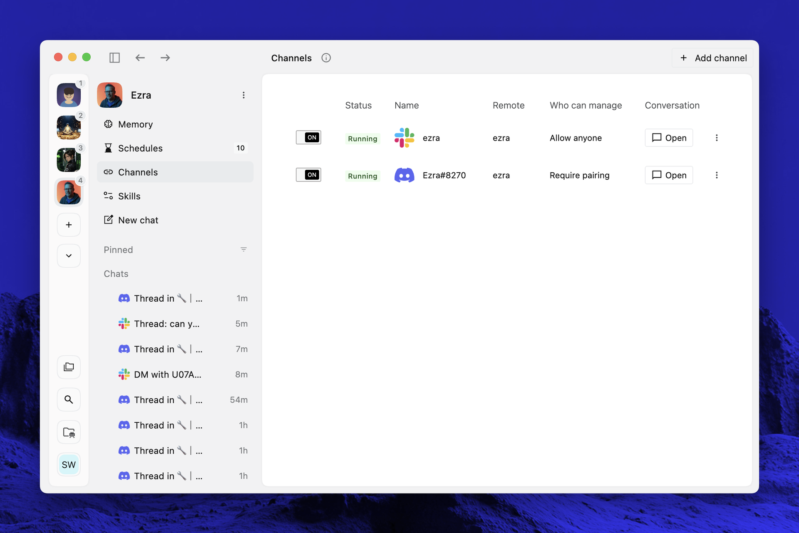The width and height of the screenshot is (799, 533).
Task: Switch to agent avatar numbered 2
Action: 69,127
